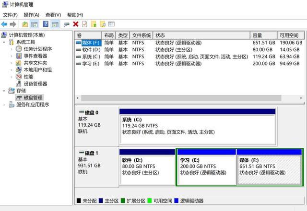The image size is (307, 211).
Task: Select 磁盘管理 in the tree
Action: [x=33, y=98]
